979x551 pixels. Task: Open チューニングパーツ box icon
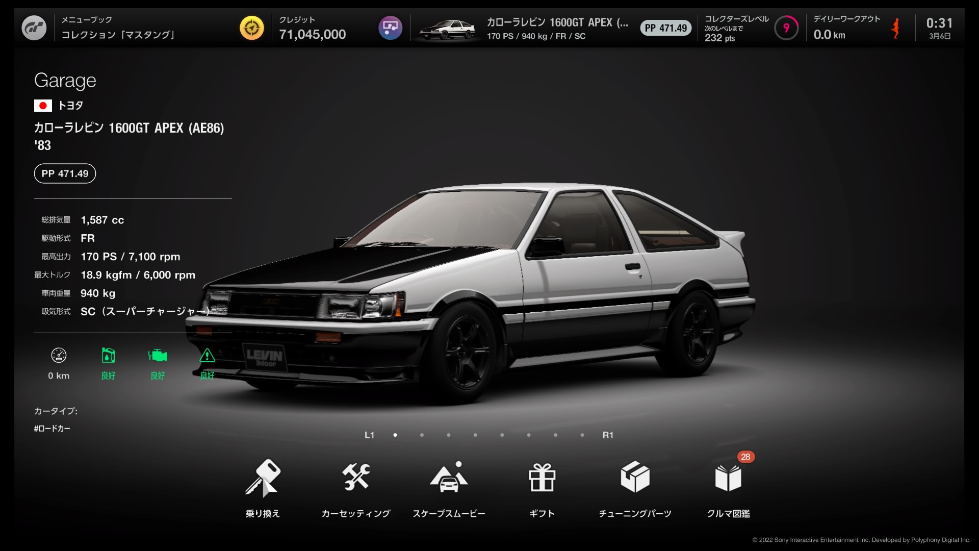pos(635,477)
